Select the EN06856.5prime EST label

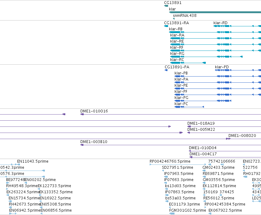pyautogui.click(x=56, y=210)
